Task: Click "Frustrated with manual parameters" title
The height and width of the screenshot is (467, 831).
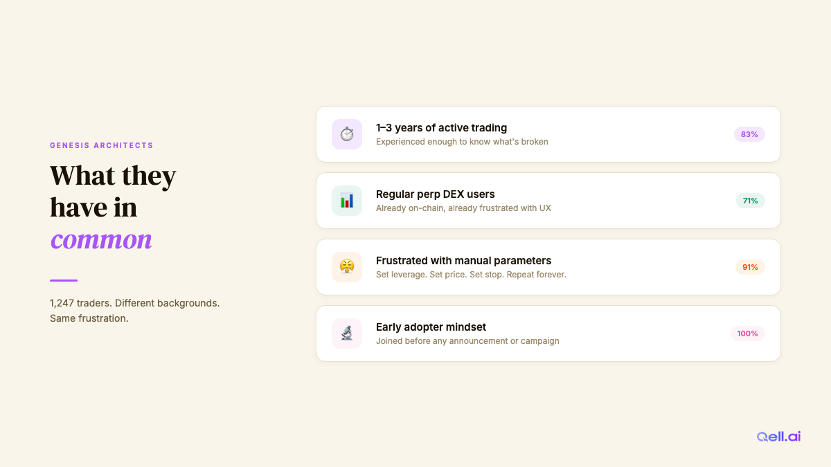Action: [x=463, y=261]
